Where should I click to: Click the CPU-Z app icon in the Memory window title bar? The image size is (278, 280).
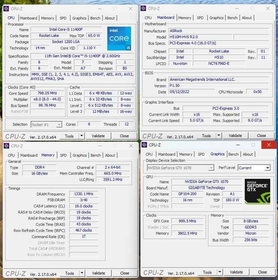[6, 146]
